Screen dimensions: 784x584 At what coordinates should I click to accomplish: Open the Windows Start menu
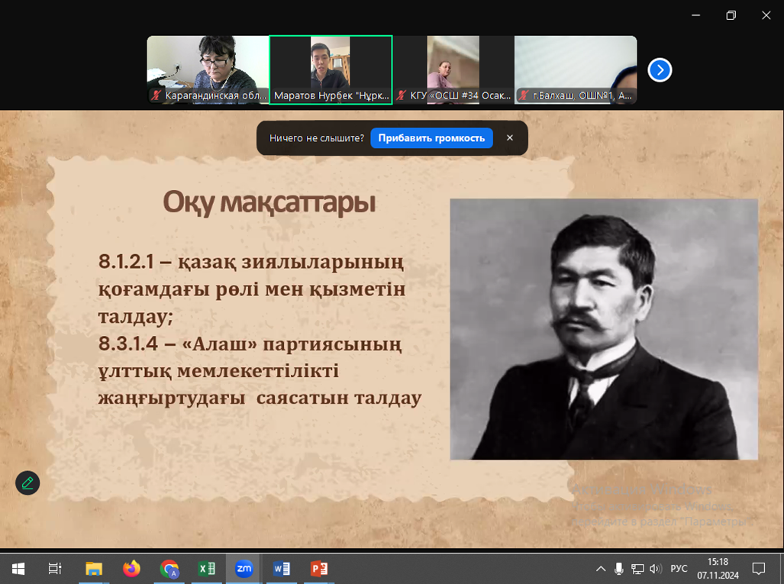(18, 569)
